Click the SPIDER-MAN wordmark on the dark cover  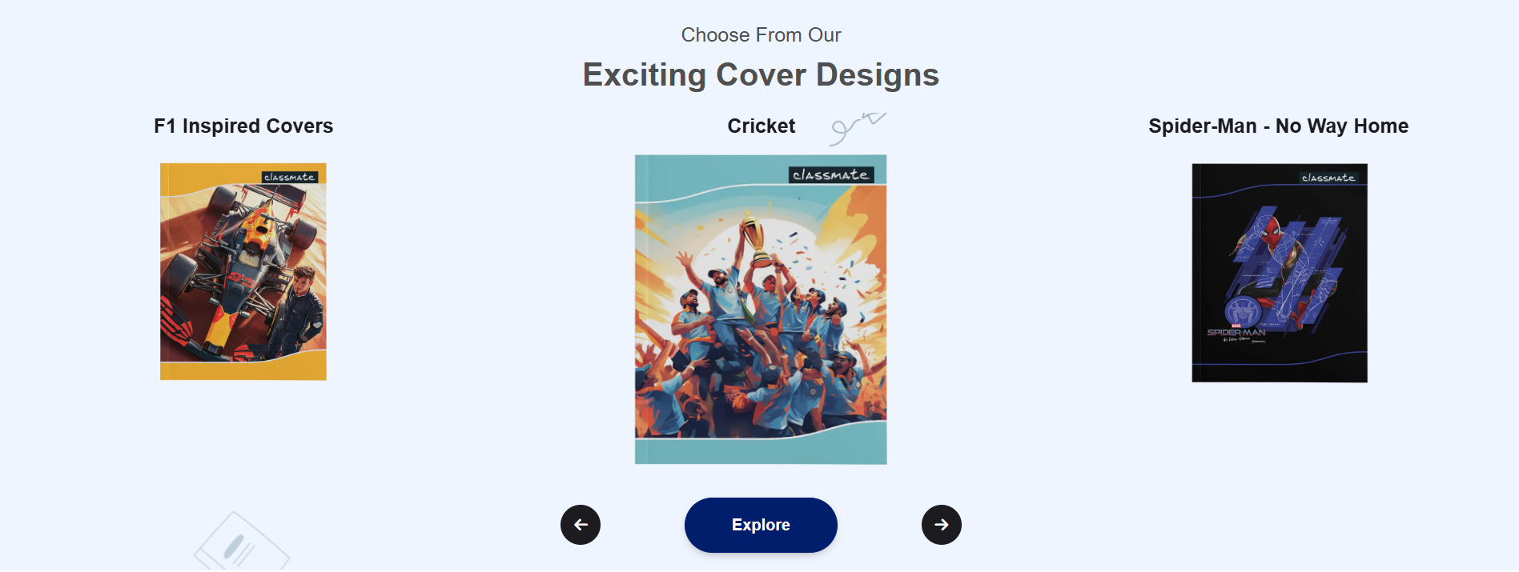pos(1236,332)
